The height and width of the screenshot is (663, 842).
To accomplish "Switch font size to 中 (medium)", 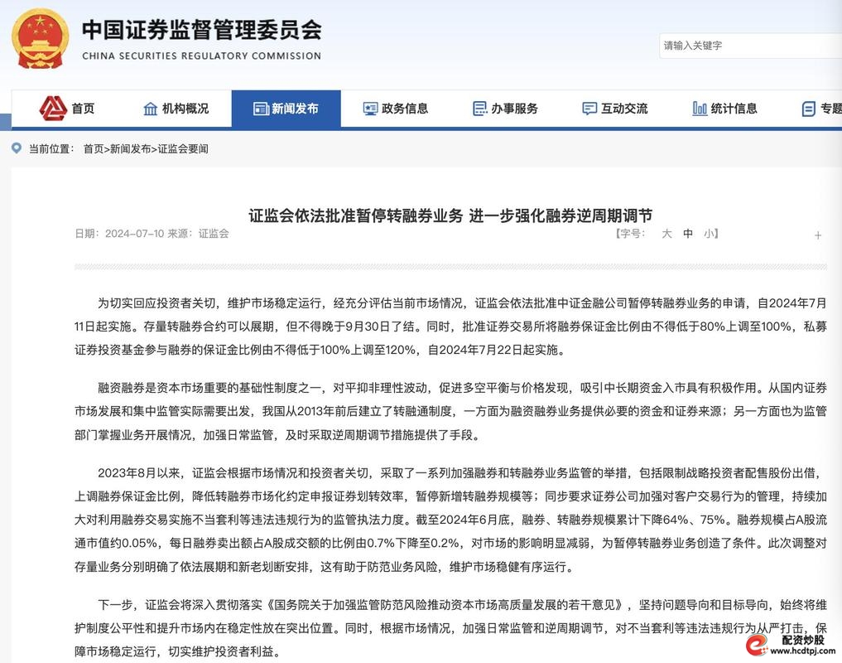I will (x=688, y=235).
